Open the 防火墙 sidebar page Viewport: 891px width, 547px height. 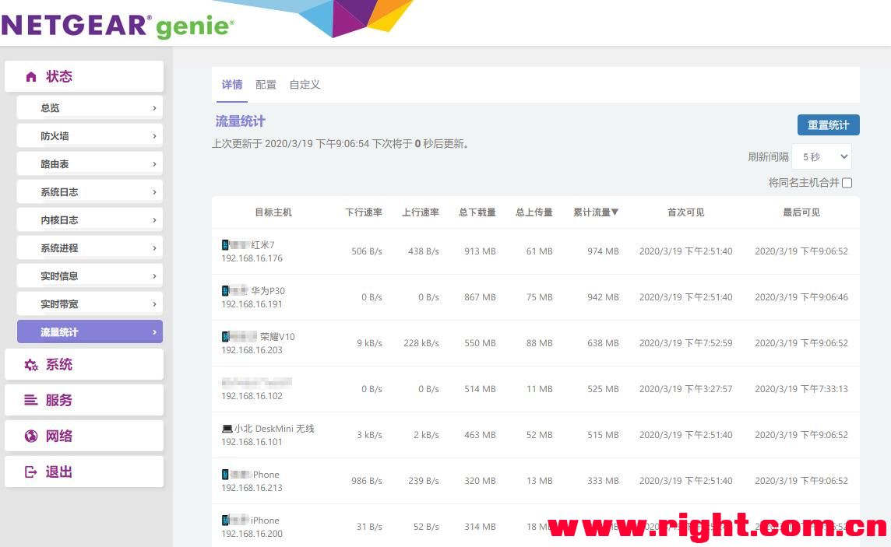90,136
